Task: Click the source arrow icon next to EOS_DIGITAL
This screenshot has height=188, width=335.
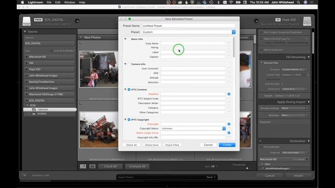Action: point(77,21)
